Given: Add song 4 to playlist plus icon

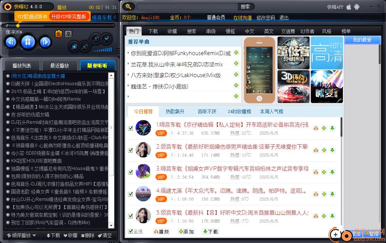Looking at the screenshot, I should point(324,194).
